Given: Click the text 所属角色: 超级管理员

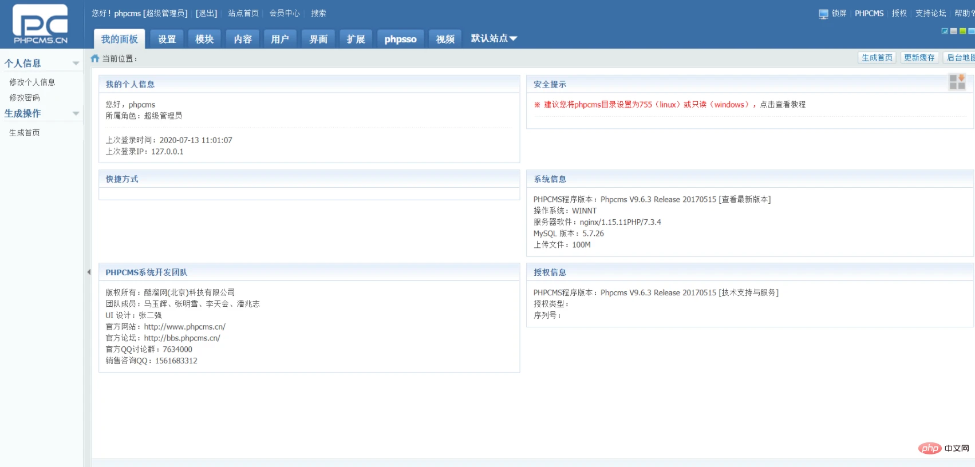Looking at the screenshot, I should pyautogui.click(x=144, y=116).
